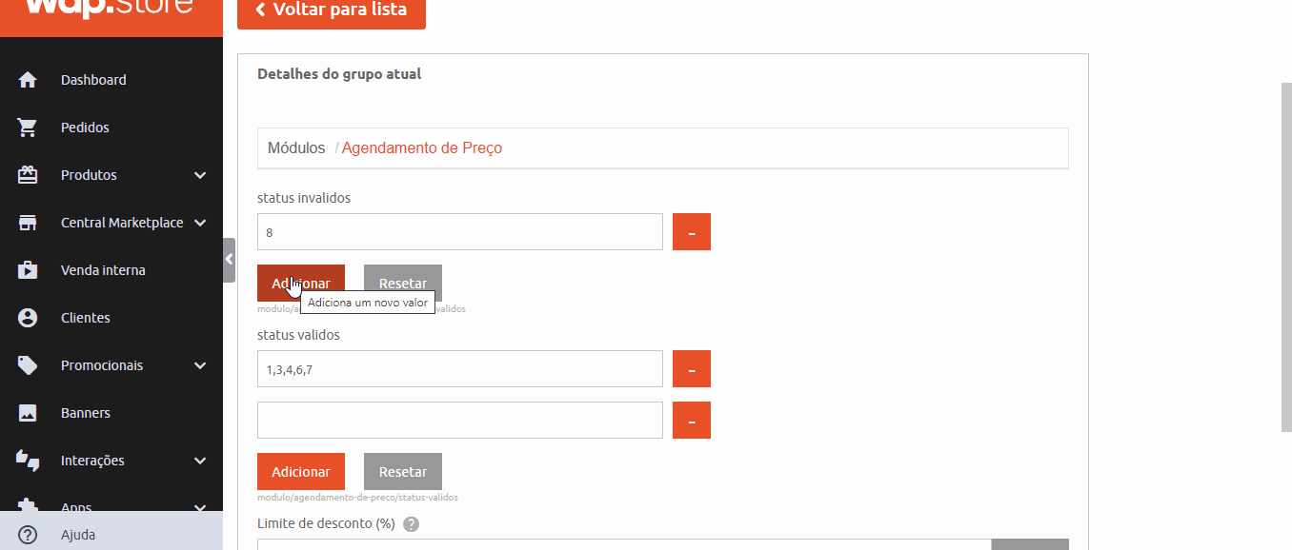Image resolution: width=1292 pixels, height=550 pixels.
Task: Expand the Produtos submenu chevron
Action: (x=200, y=175)
